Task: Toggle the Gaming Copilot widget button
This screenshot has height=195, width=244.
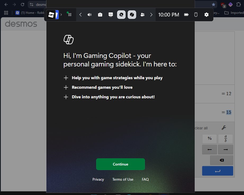Action: coord(132,15)
